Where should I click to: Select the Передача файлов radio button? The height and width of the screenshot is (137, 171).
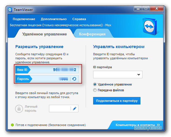point(95,90)
